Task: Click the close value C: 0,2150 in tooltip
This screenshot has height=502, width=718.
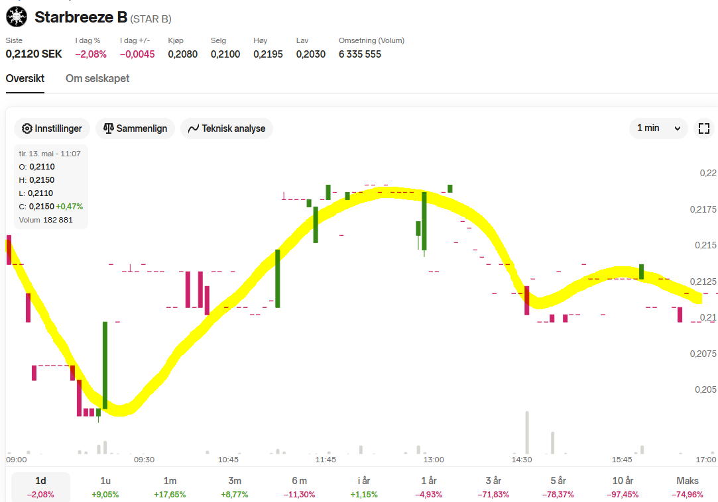Action: tap(36, 207)
